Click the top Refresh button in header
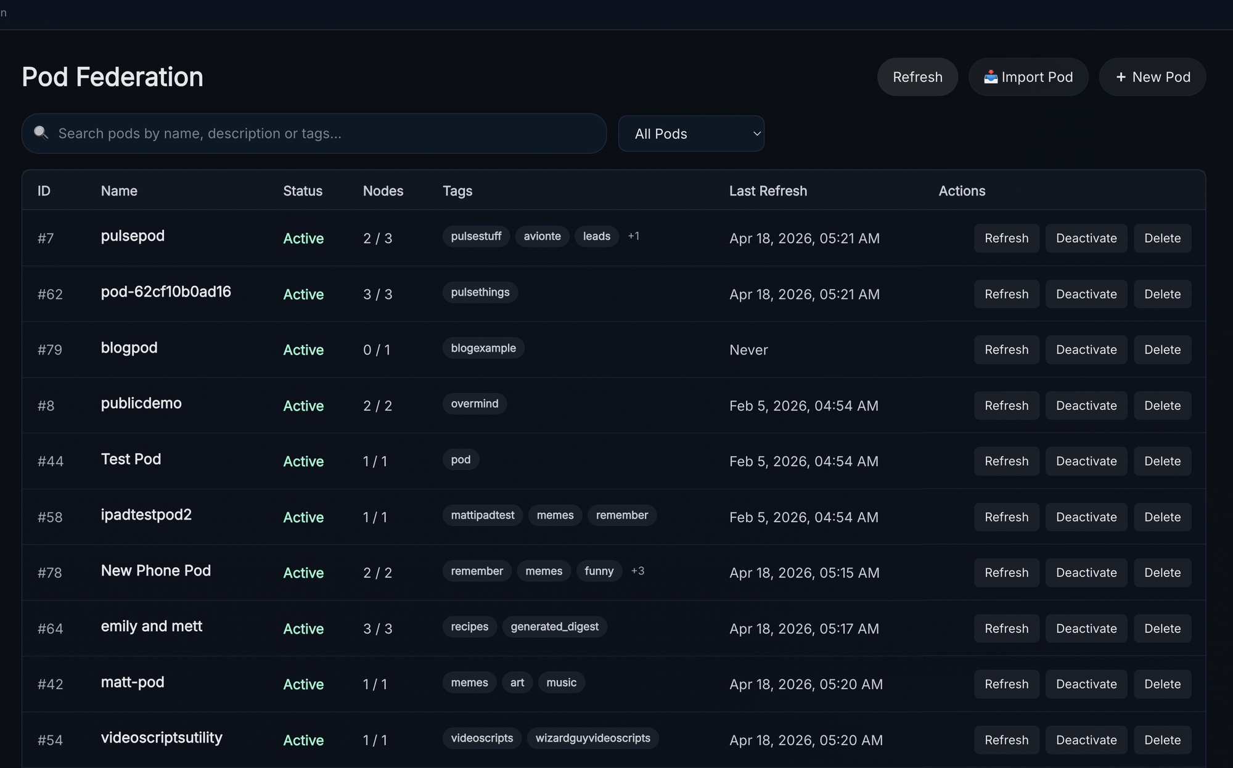This screenshot has width=1233, height=768. click(x=917, y=77)
